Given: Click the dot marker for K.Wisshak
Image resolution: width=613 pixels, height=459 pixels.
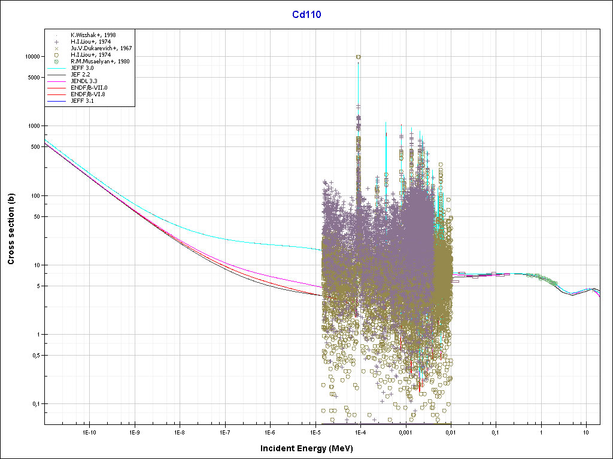Looking at the screenshot, I should coord(56,35).
